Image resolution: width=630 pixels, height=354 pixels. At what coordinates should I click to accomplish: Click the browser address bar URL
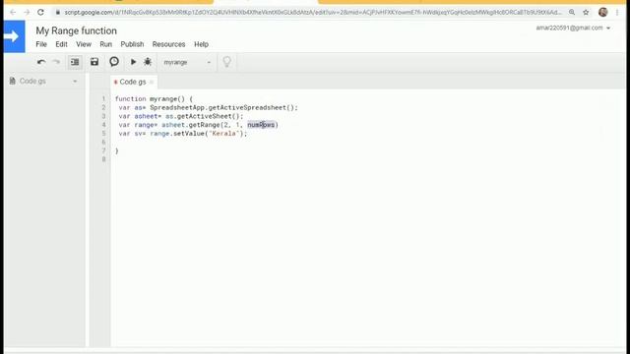coord(313,13)
